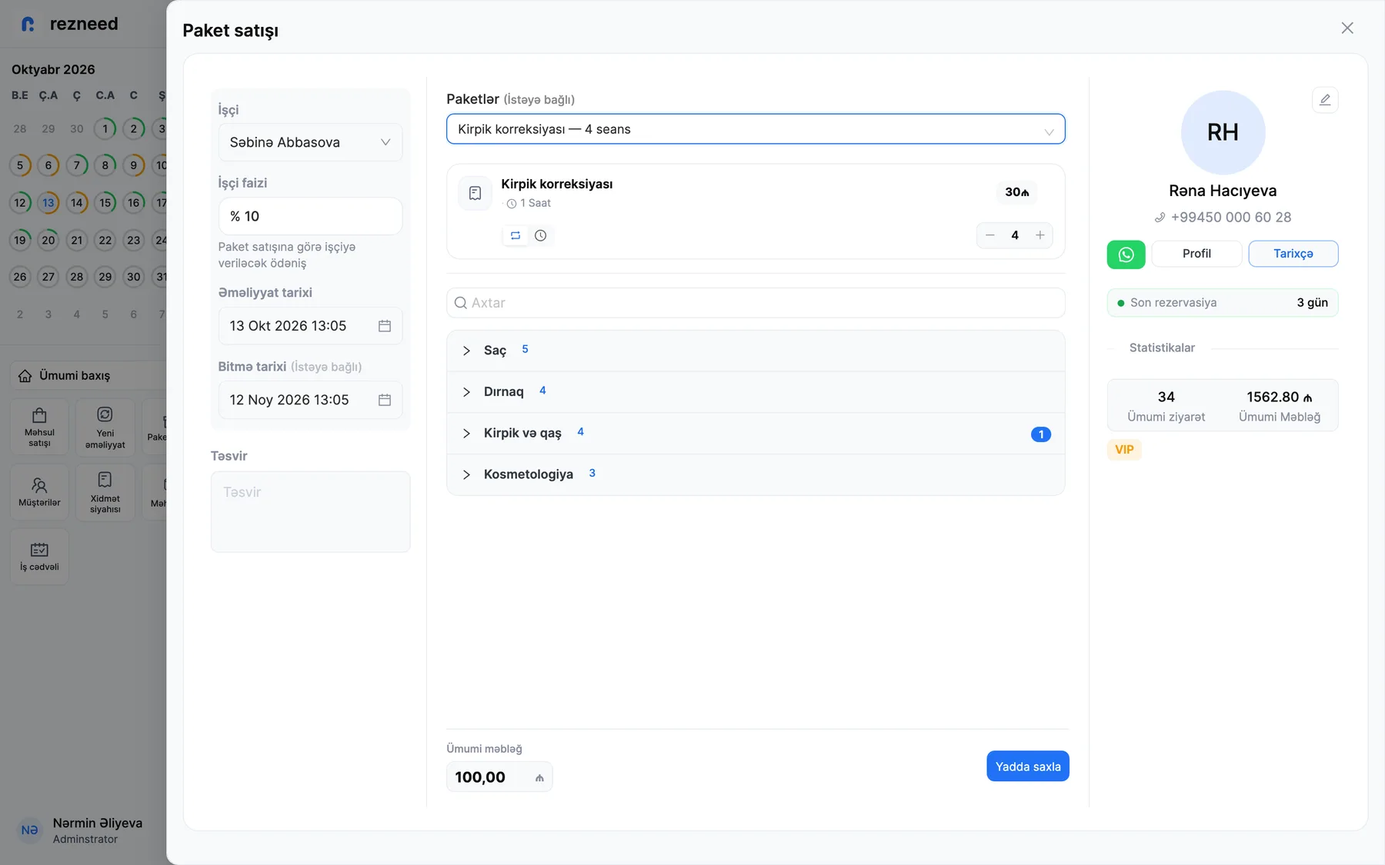Open calendar icon in Əməliyyat tarixi field
Viewport: 1385px width, 865px height.
[x=385, y=326]
